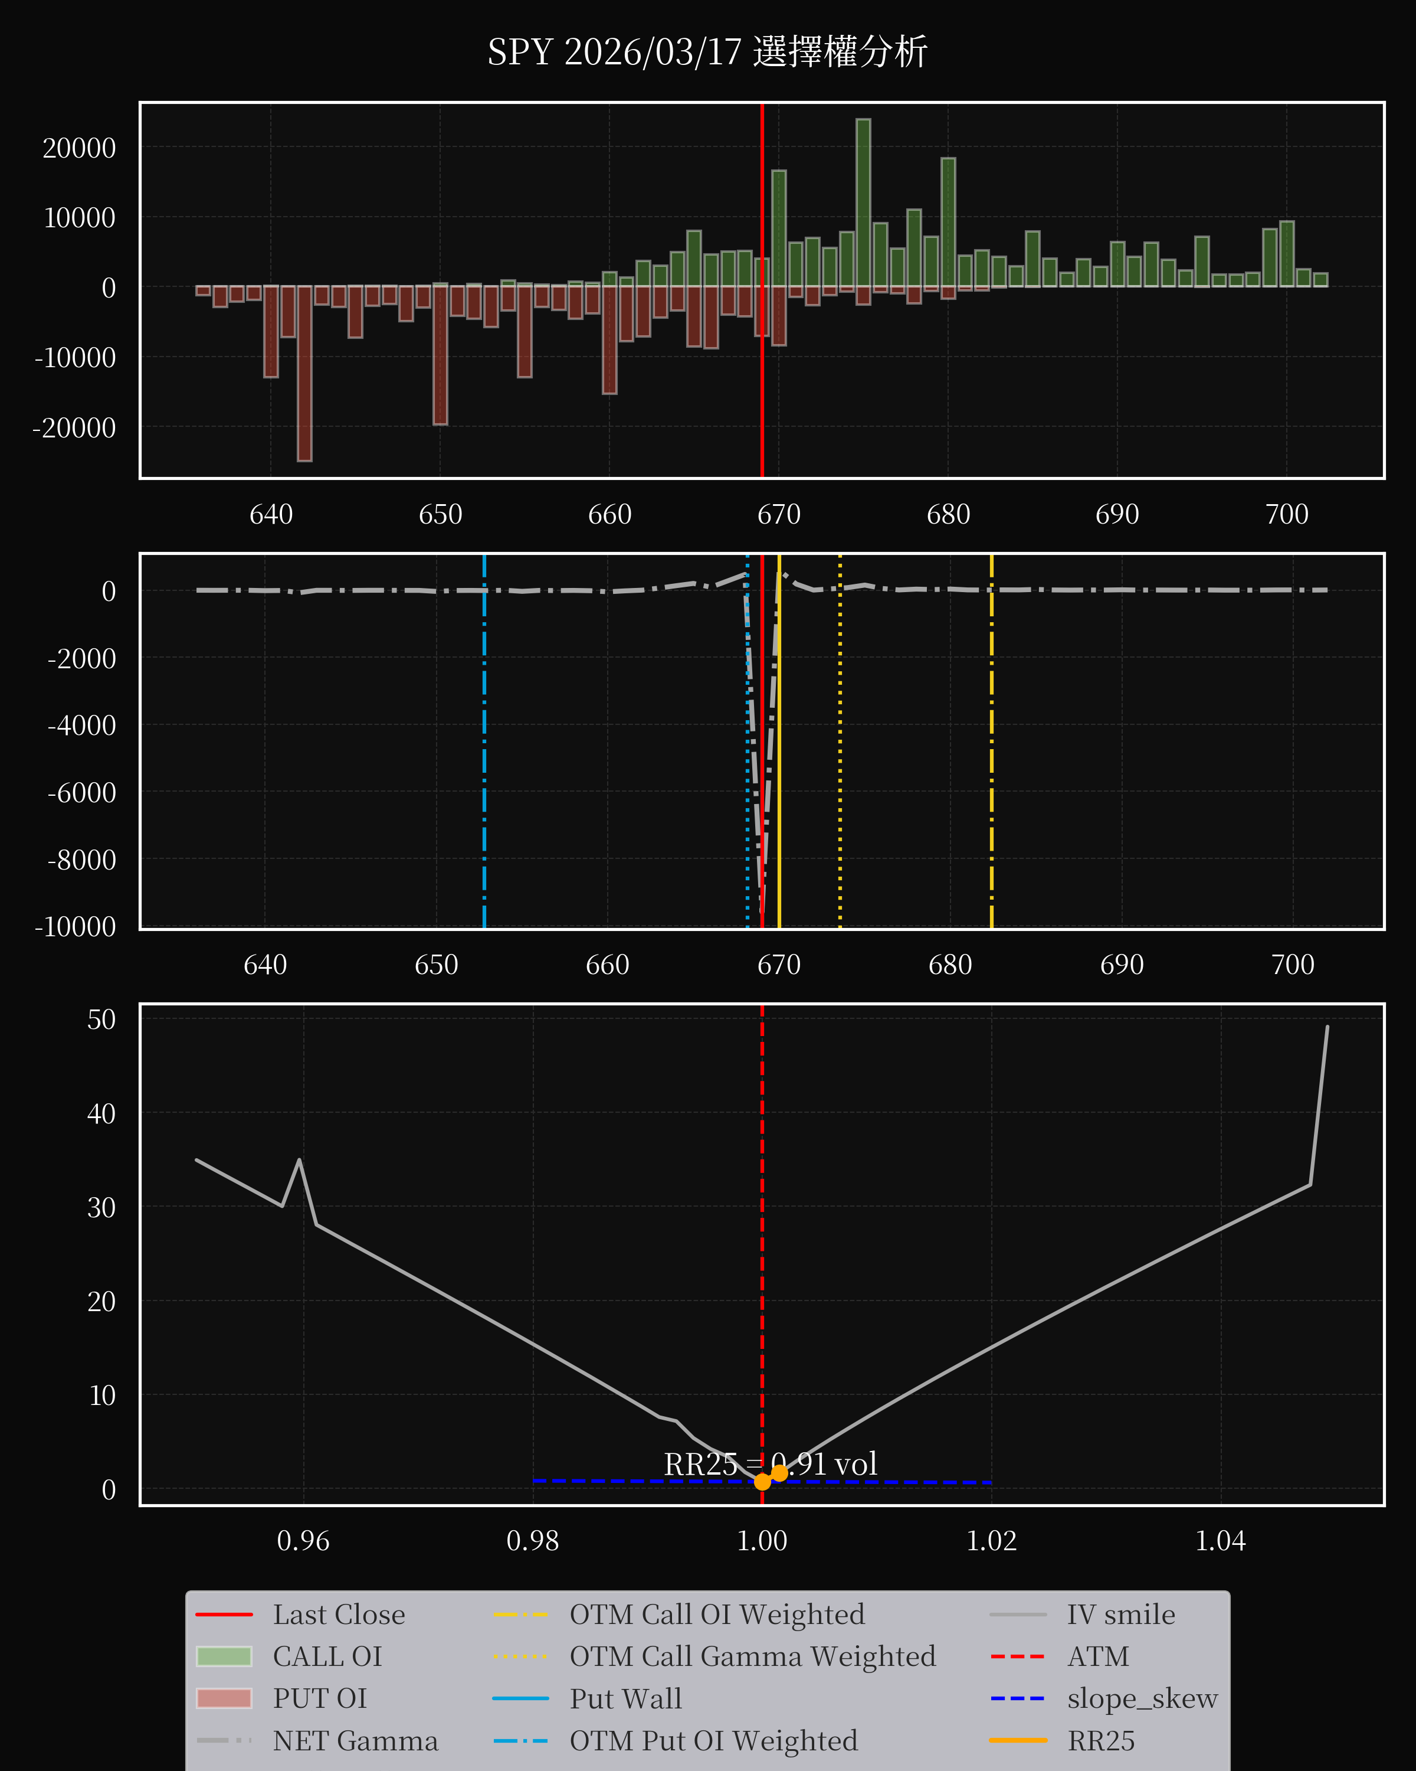Click the RR25 = 0.91 vol annotation
This screenshot has width=1416, height=1771.
pos(771,1464)
